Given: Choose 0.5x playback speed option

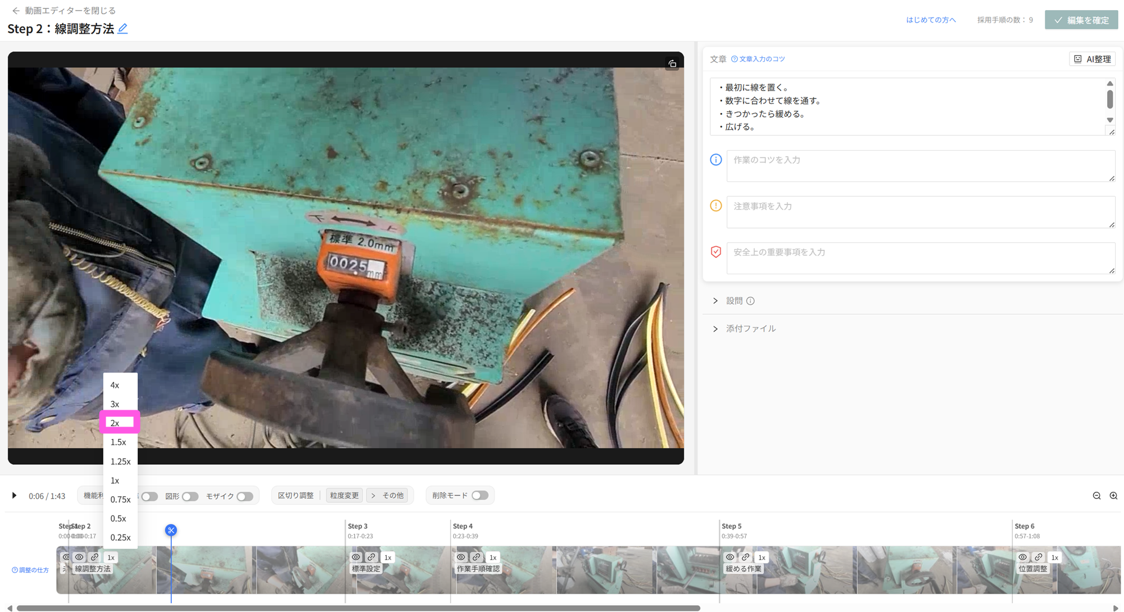Looking at the screenshot, I should (119, 518).
